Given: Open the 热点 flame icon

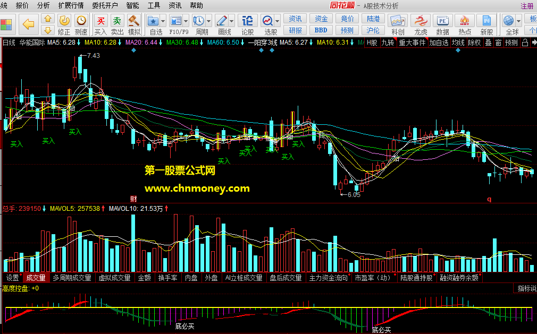Looking at the screenshot, I should 465,21.
